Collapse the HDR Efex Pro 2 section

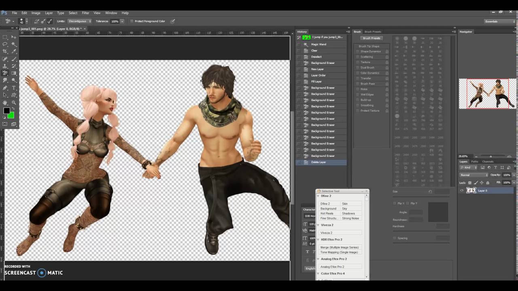(318, 240)
